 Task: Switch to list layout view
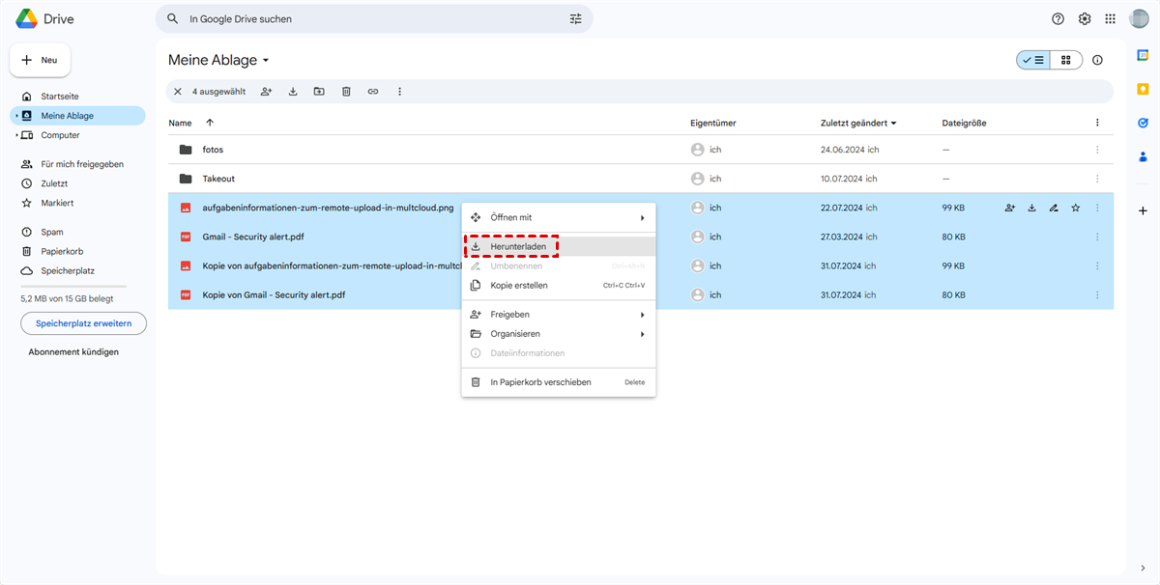[x=1033, y=60]
